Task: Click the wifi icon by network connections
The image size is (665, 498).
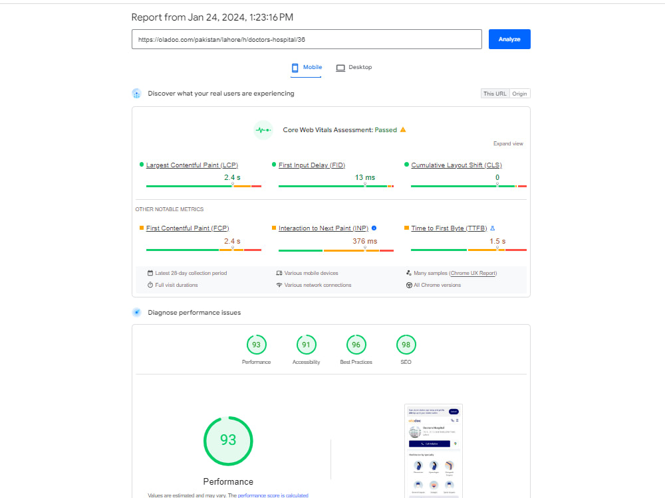Action: 279,285
